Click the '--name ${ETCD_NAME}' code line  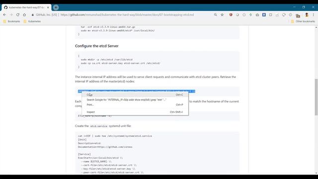point(96,162)
